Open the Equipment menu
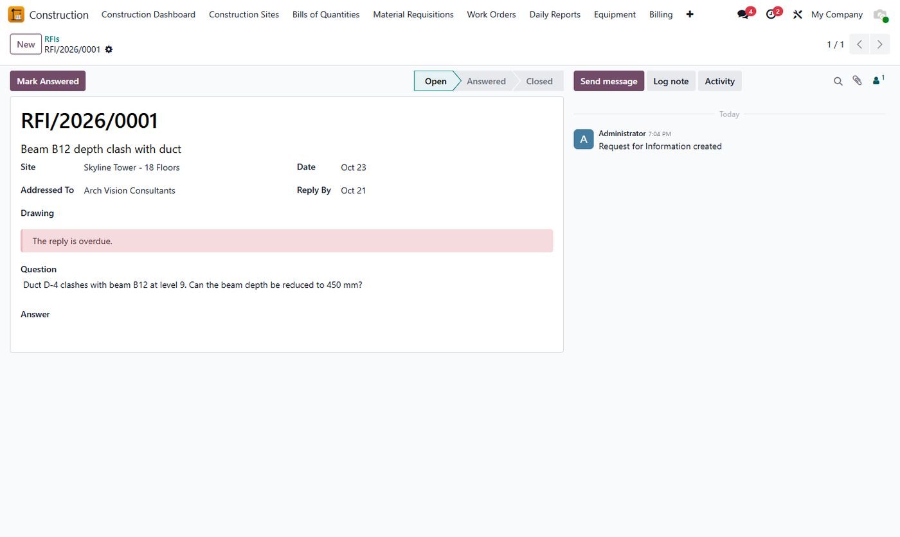Image resolution: width=900 pixels, height=537 pixels. pos(615,14)
